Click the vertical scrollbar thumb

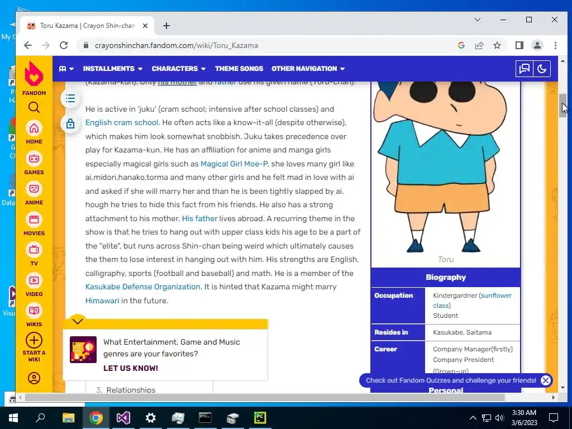pos(563,106)
